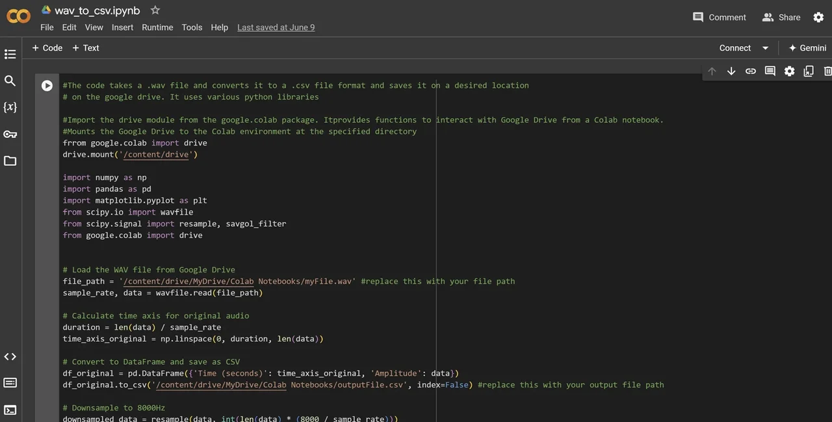Open the Find and replace sidebar icon
This screenshot has width=832, height=422.
10,81
